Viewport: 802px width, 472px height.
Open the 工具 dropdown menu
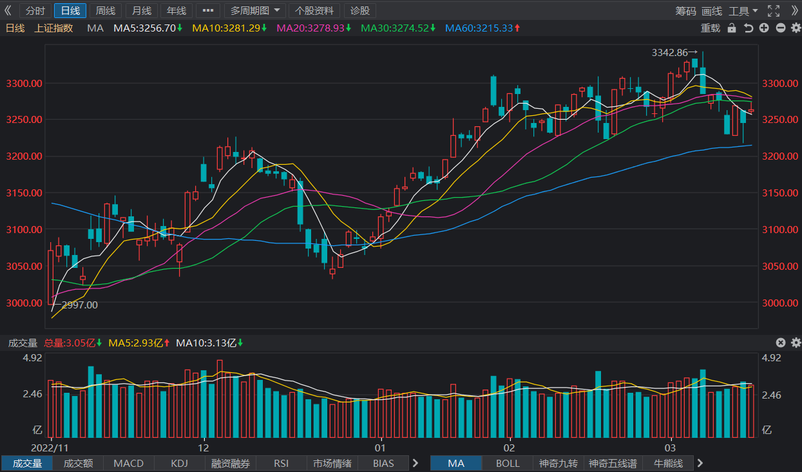tap(743, 11)
